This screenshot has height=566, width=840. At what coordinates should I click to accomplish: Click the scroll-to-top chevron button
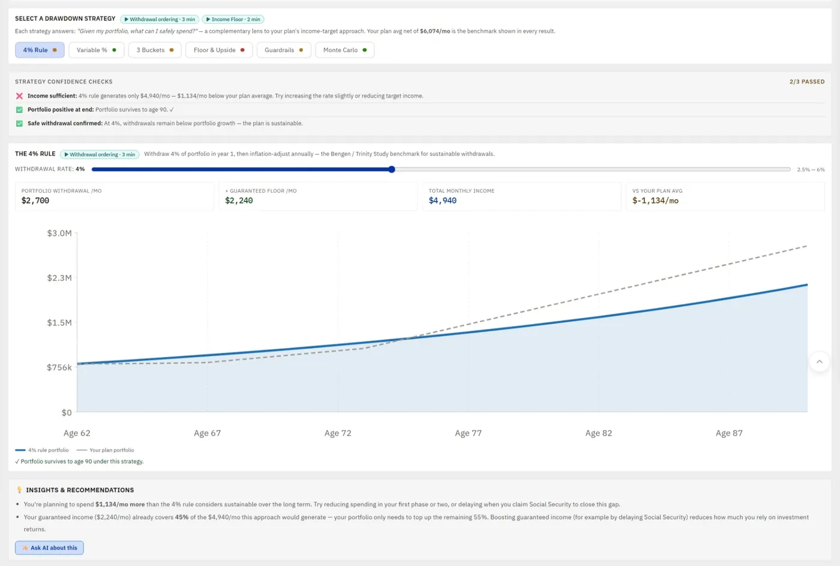[x=820, y=361]
